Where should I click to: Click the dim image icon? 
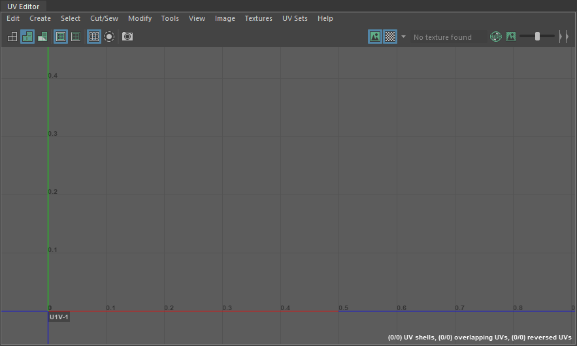point(511,37)
